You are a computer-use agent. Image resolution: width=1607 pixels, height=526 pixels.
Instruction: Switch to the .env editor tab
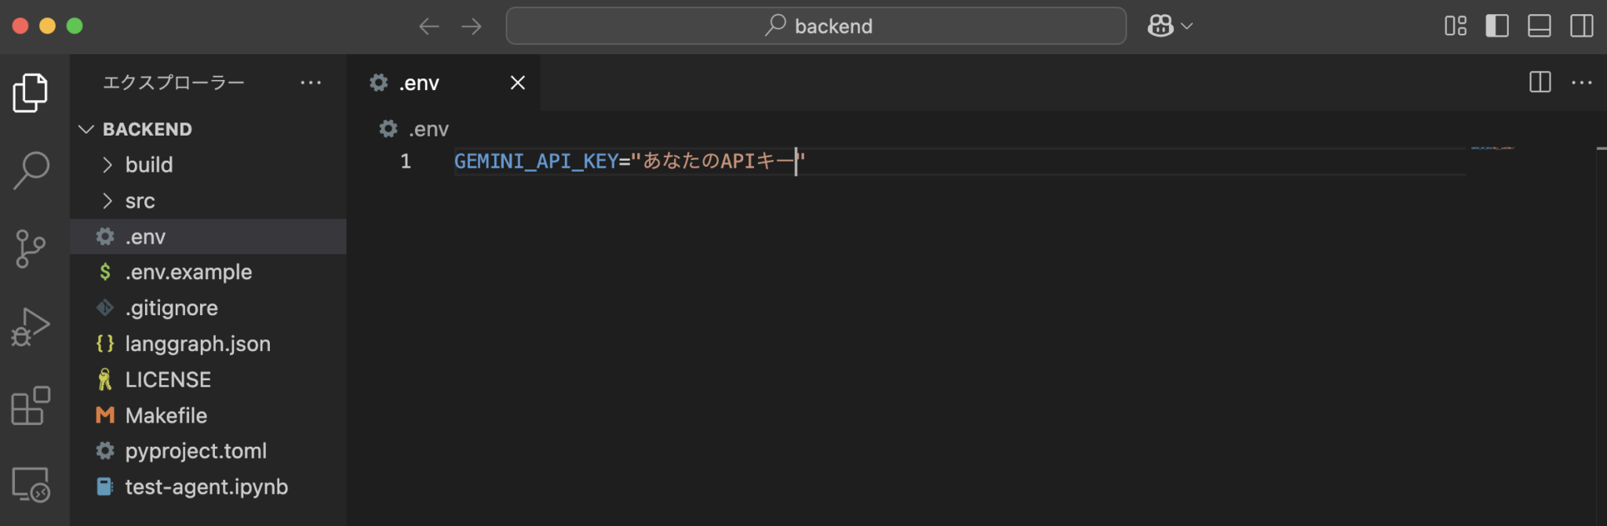[x=420, y=82]
